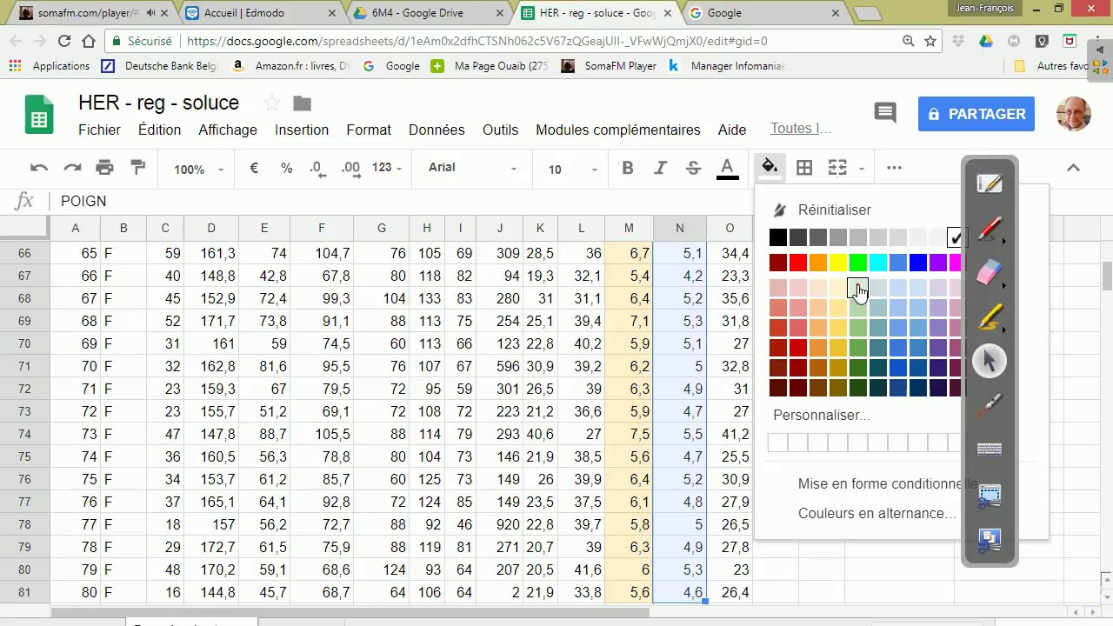Select the pink eraser annotation tool
This screenshot has width=1113, height=626.
pyautogui.click(x=990, y=273)
